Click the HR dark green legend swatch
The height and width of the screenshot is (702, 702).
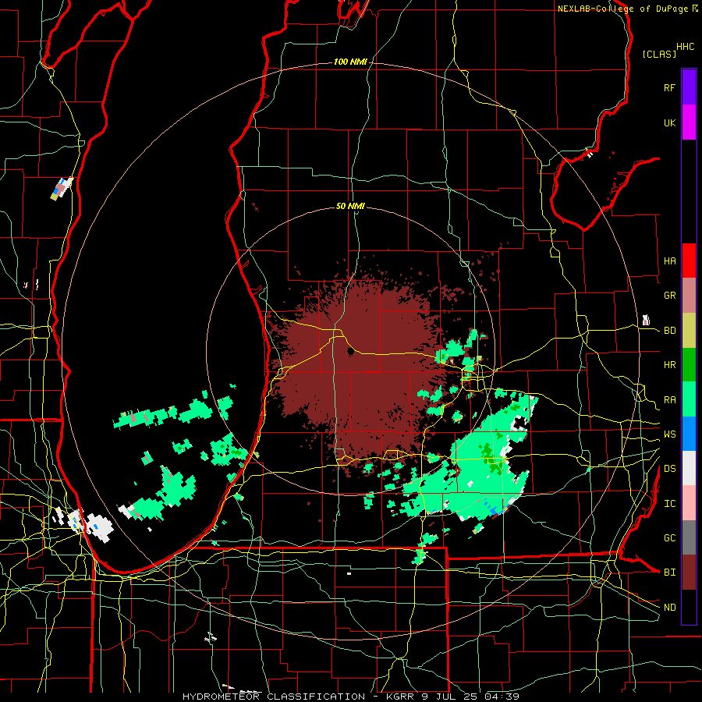click(x=689, y=364)
